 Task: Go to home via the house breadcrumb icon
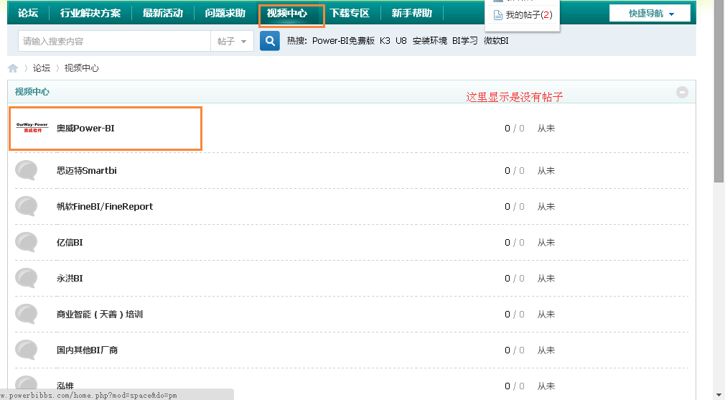(x=13, y=68)
